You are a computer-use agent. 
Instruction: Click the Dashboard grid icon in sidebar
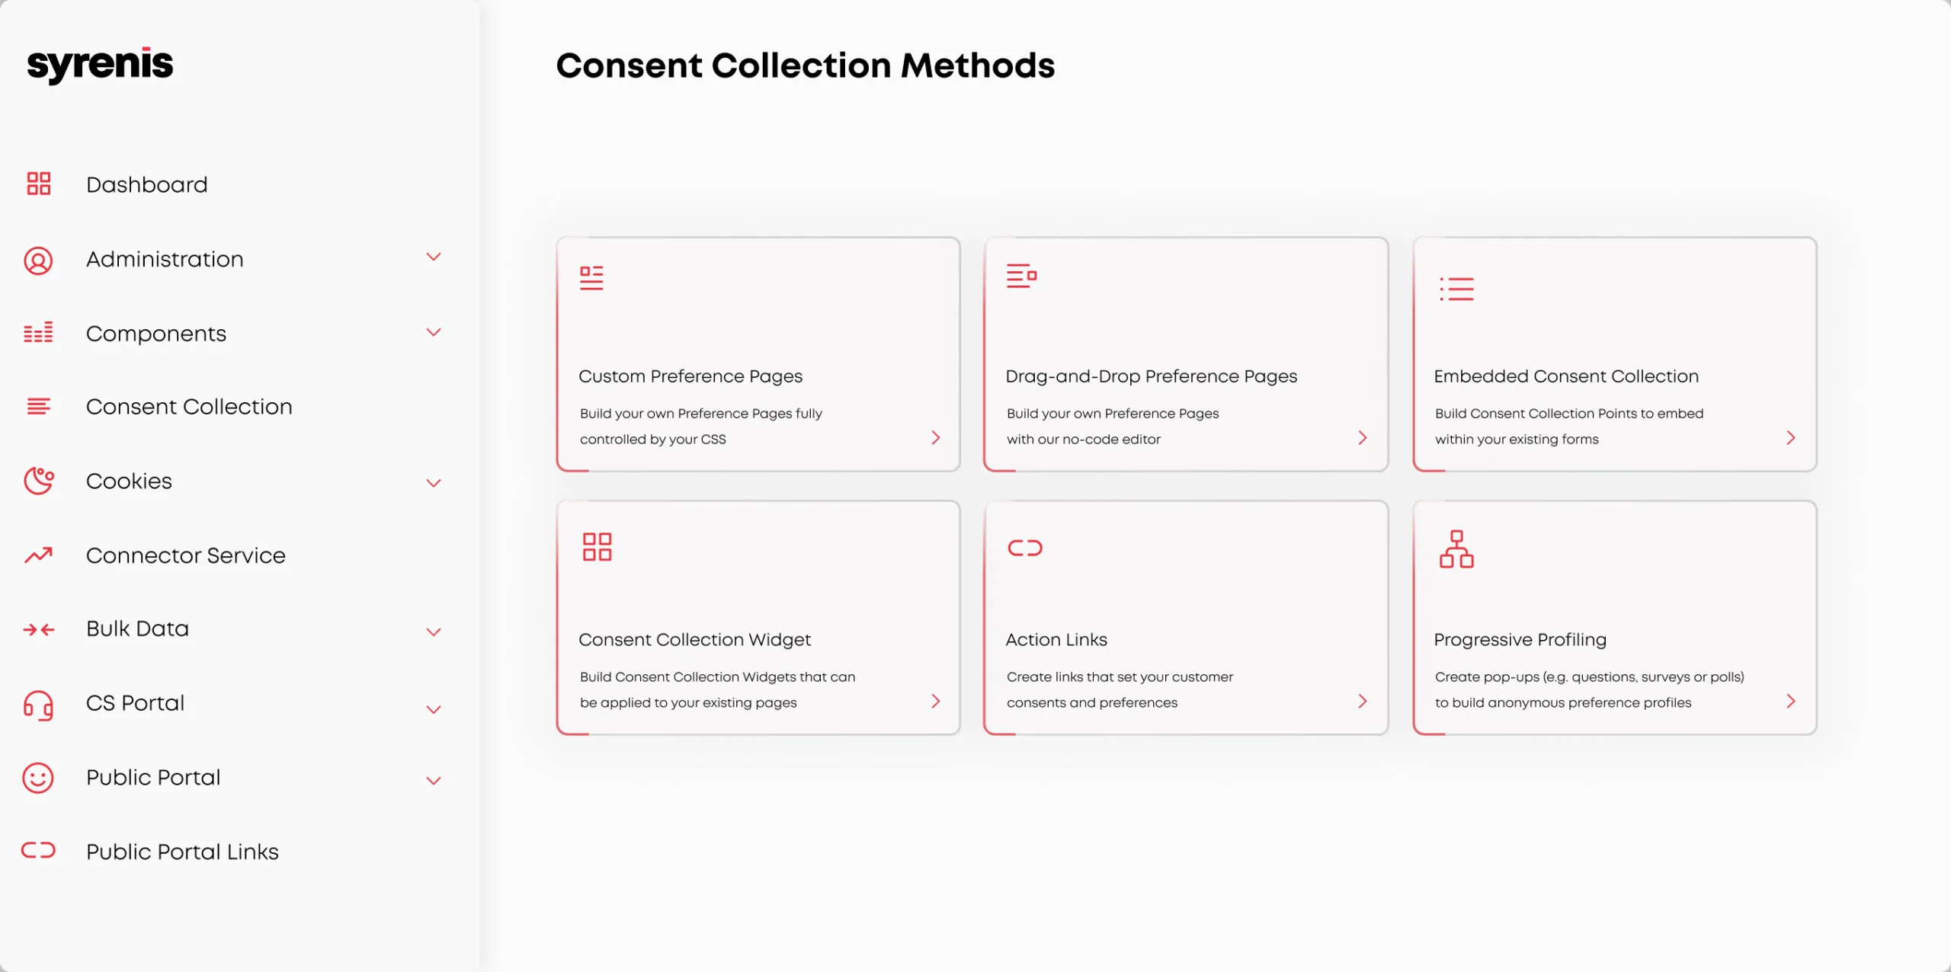(x=38, y=184)
